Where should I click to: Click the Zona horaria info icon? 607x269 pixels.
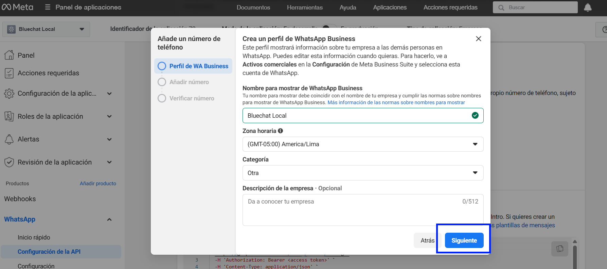[280, 131]
